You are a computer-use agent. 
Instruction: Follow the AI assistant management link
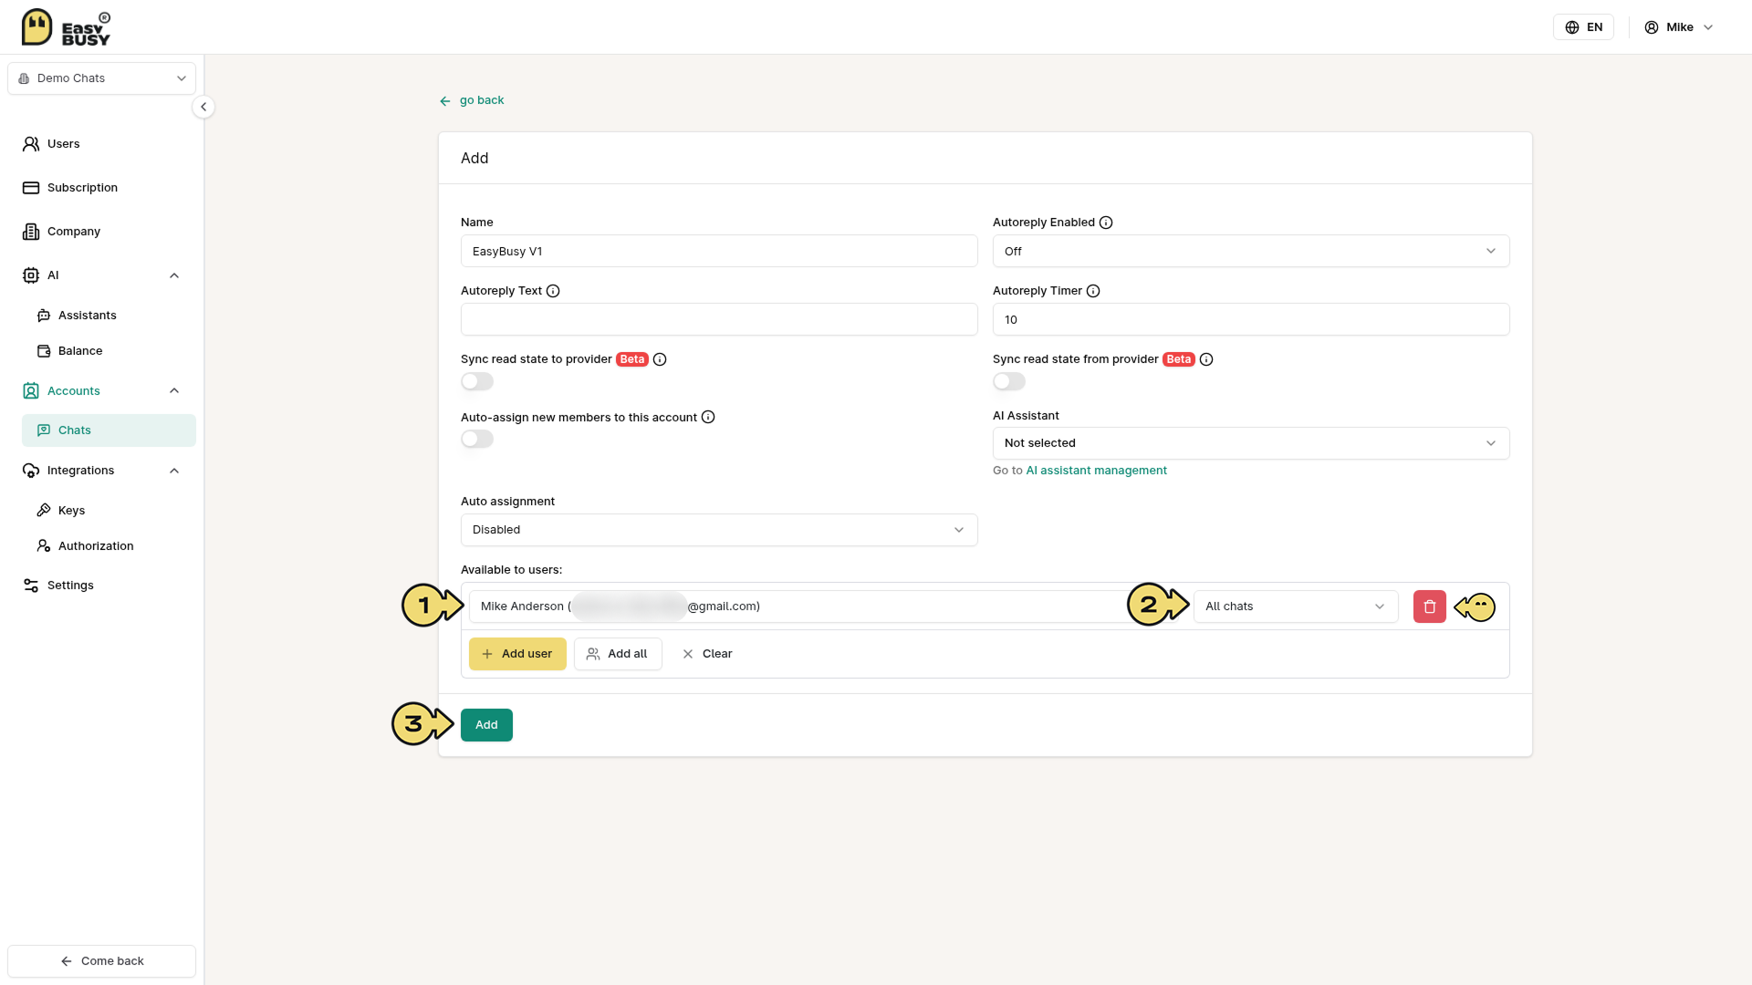[x=1096, y=471]
